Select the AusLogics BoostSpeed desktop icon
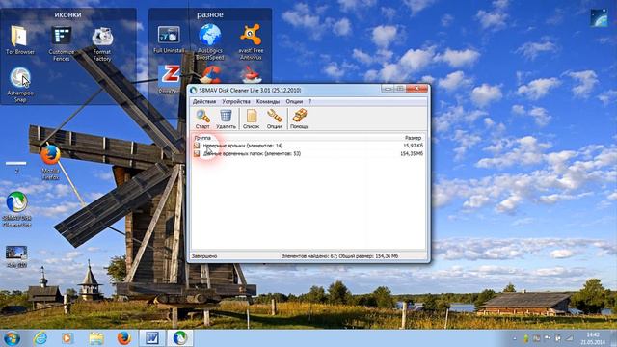Image resolution: width=617 pixels, height=347 pixels. [x=210, y=42]
